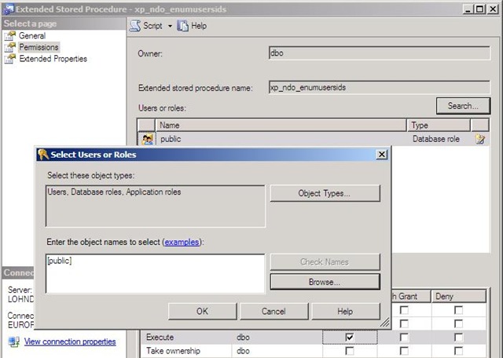Click the Database role type cell
The image size is (503, 358).
436,139
